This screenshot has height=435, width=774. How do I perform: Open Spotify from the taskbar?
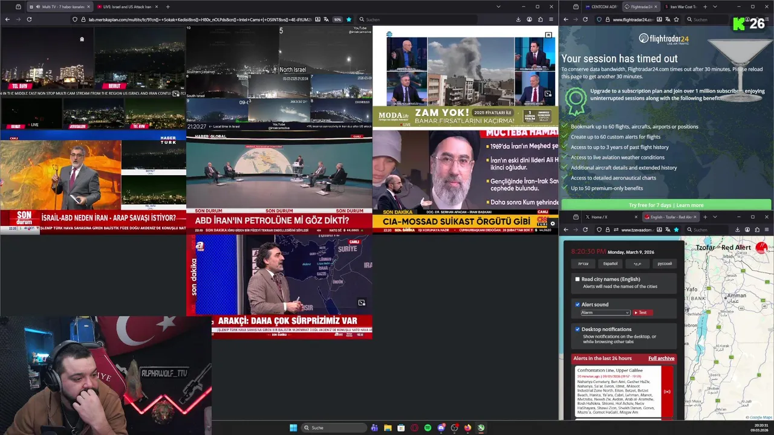[428, 428]
